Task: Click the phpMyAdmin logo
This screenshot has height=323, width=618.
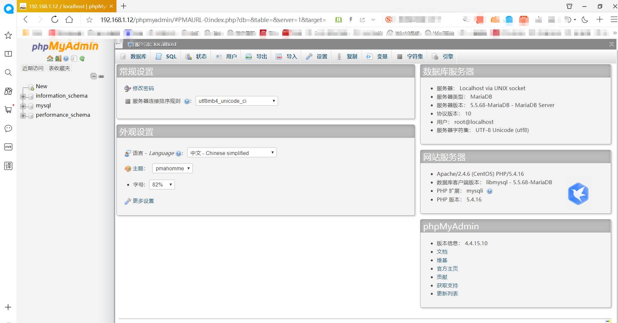Action: coord(65,46)
